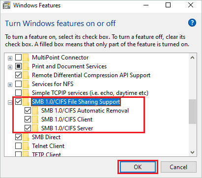Uncheck SMB 1.0/CIFS Automatic Removal checkbox

(28, 111)
